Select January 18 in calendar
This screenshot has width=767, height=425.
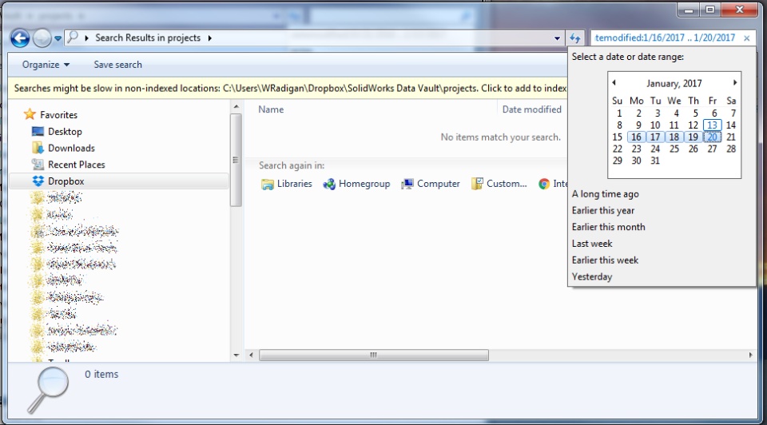(674, 137)
